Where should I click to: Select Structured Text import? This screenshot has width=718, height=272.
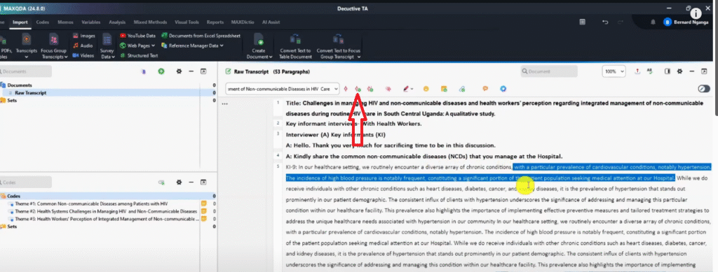(140, 55)
